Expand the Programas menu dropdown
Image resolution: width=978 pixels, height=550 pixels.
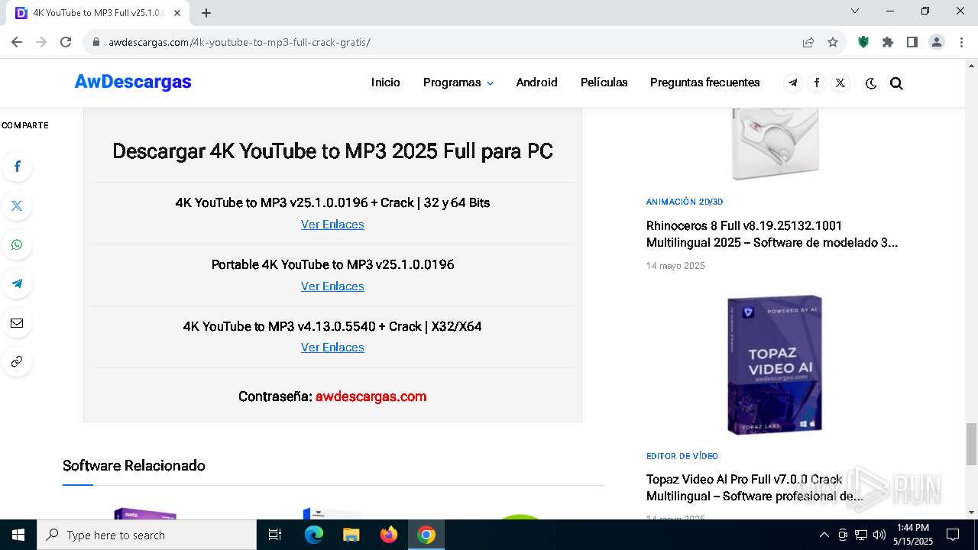pyautogui.click(x=458, y=82)
